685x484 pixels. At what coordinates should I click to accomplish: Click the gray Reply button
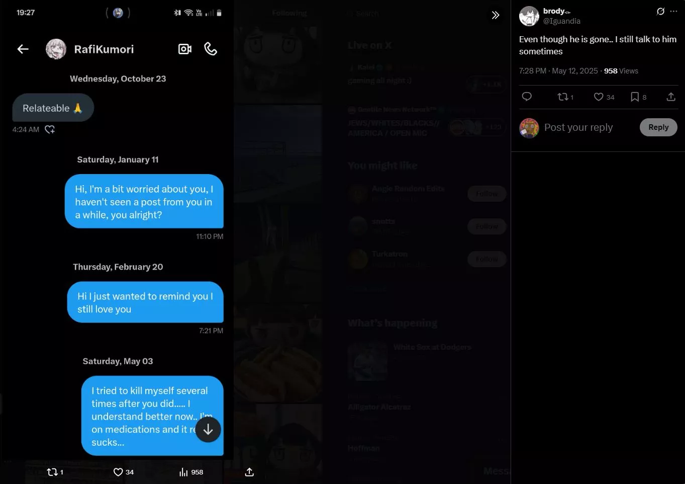[x=658, y=127]
